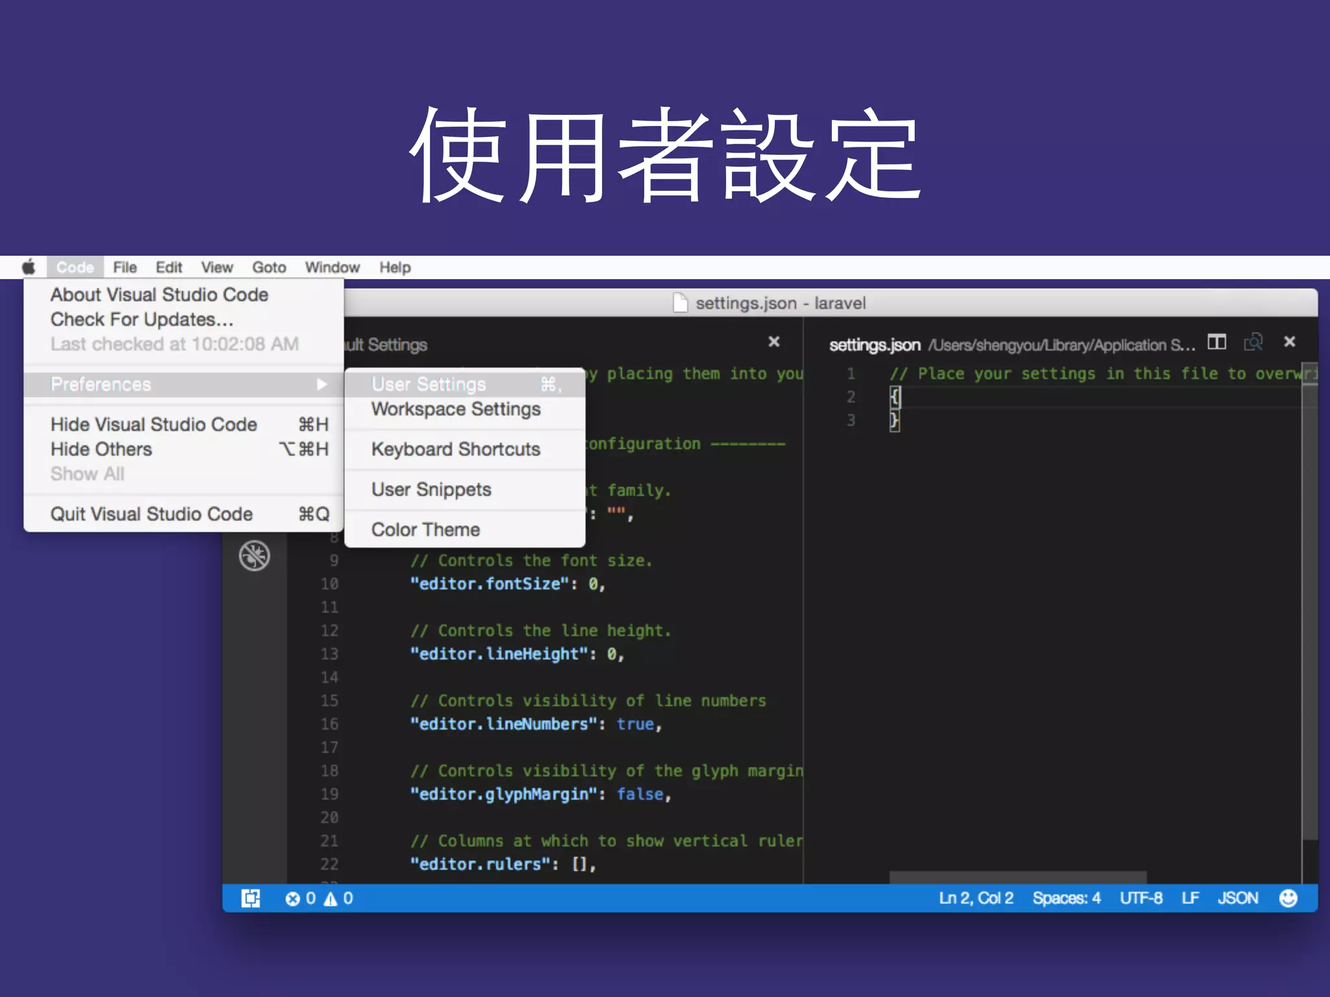This screenshot has height=997, width=1330.
Task: Click the closing brace in settings.json
Action: [895, 421]
